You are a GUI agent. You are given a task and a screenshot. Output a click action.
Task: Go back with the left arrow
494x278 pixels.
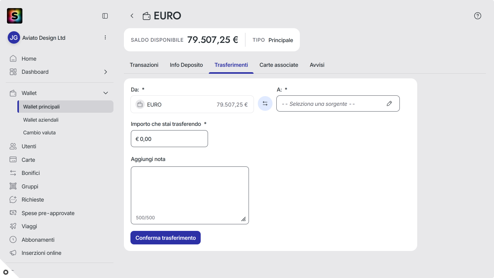[132, 16]
